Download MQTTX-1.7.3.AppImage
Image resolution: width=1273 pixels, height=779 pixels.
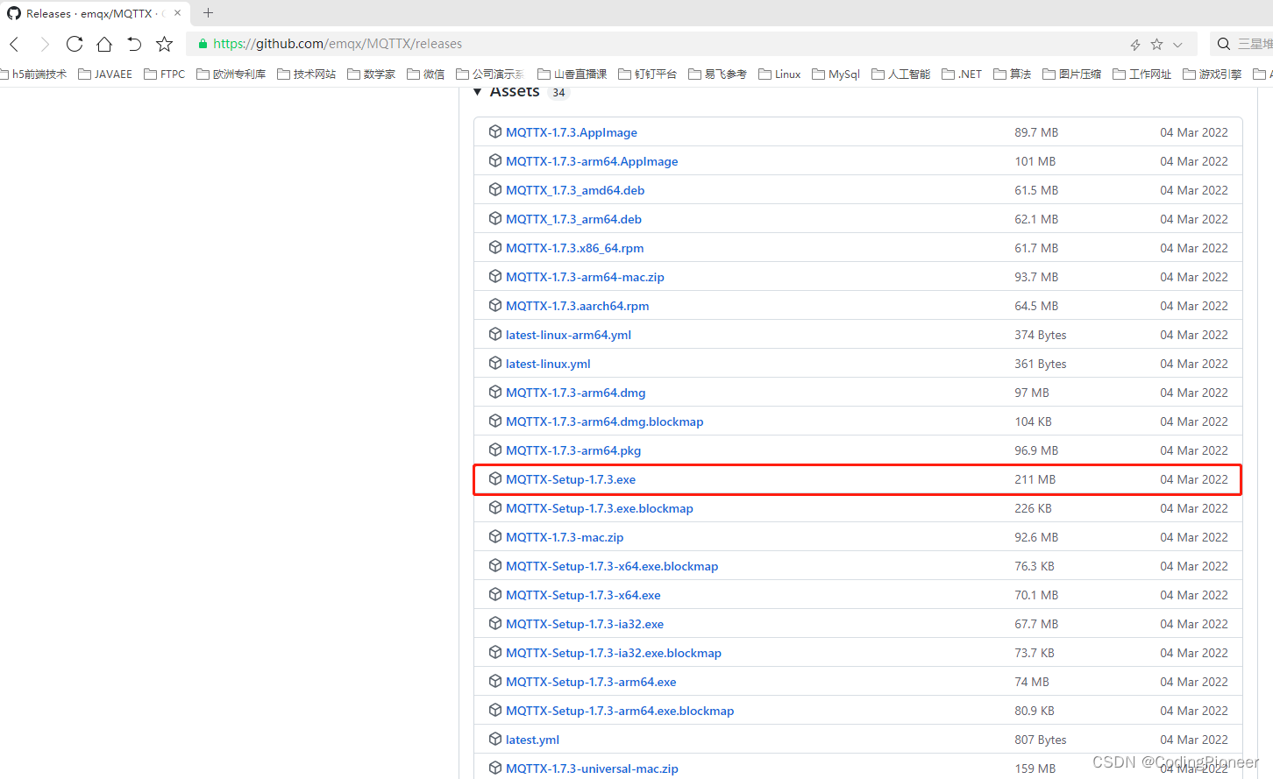pos(572,132)
